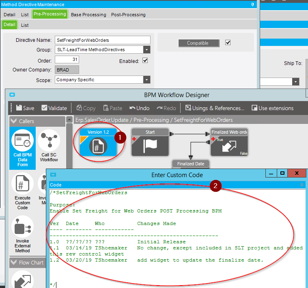Open the Post-Processing tab
The height and width of the screenshot is (288, 308).
coord(128,15)
